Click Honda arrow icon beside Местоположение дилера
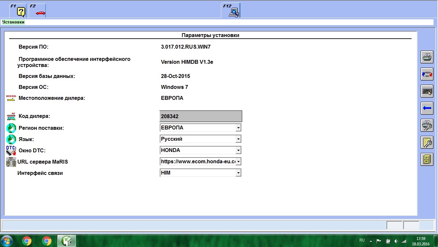The height and width of the screenshot is (247, 438). [x=11, y=98]
